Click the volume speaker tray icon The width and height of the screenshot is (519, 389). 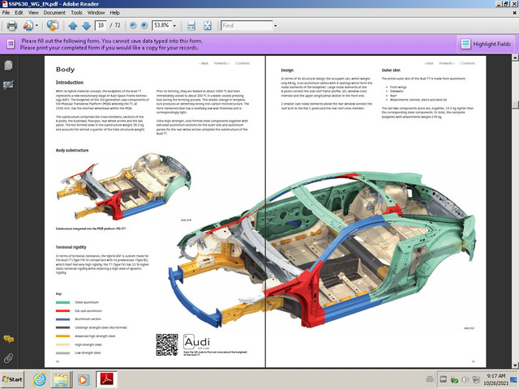pos(465,380)
